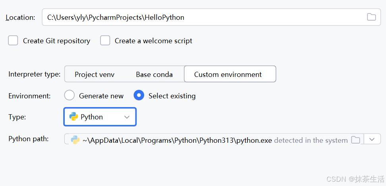Click the Python path label
386x186 pixels.
point(29,139)
